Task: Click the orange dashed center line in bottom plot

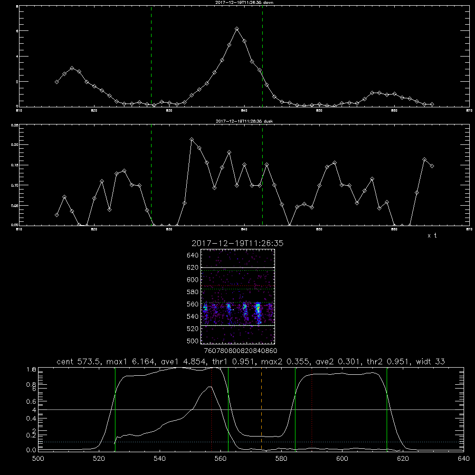Action: click(261, 409)
